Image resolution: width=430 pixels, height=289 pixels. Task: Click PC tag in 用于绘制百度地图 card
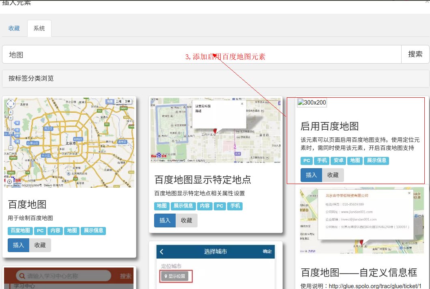click(40, 231)
